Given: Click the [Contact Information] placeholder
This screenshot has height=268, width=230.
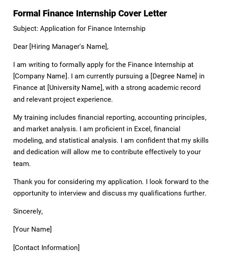Looking at the screenshot, I should pyautogui.click(x=46, y=248).
